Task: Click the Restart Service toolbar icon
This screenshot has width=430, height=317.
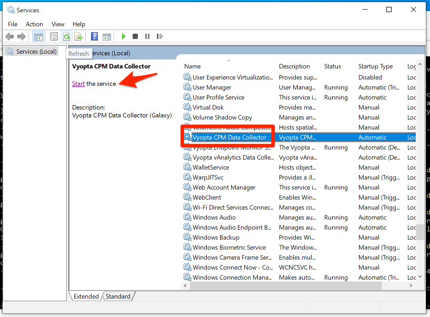Action: (159, 36)
